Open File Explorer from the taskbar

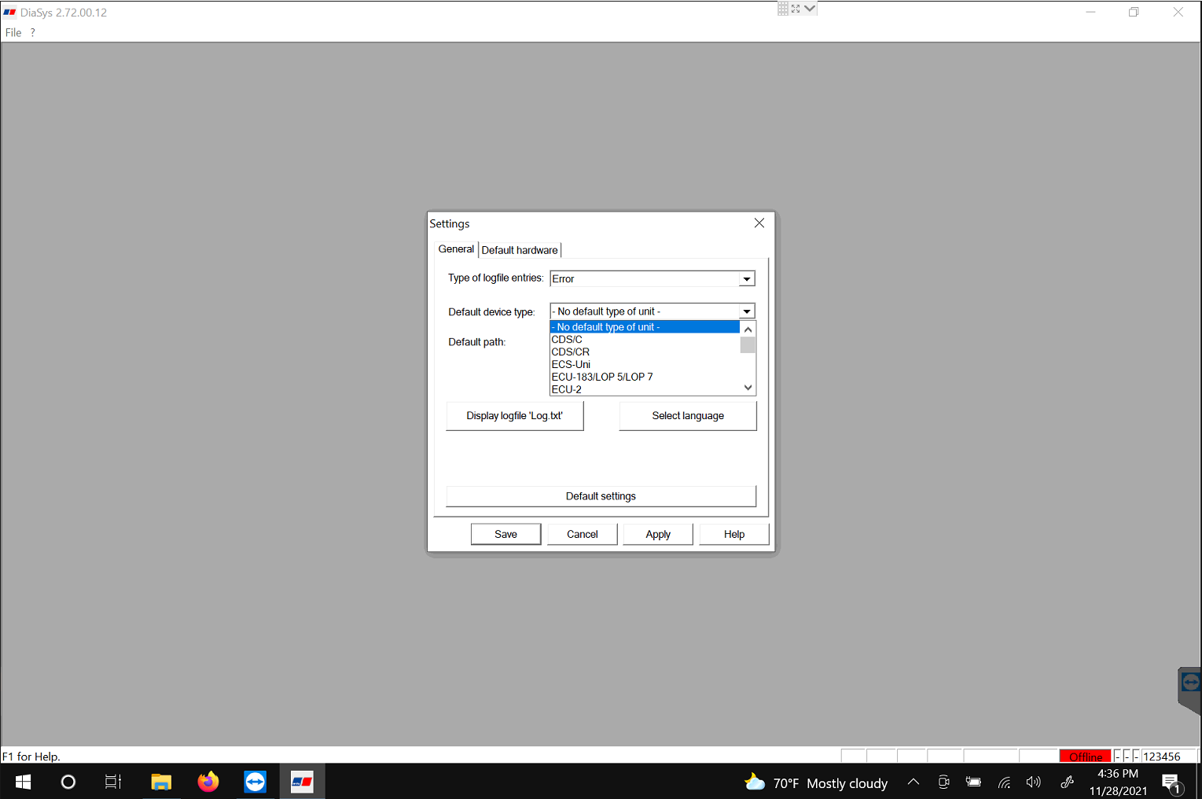coord(161,781)
